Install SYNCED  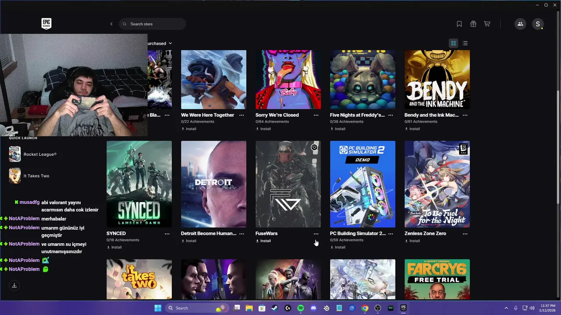114,247
